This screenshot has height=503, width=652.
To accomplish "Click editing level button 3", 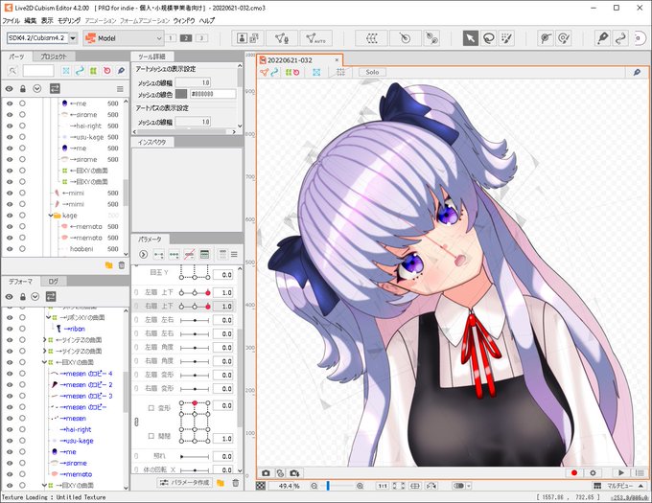I will tap(201, 38).
